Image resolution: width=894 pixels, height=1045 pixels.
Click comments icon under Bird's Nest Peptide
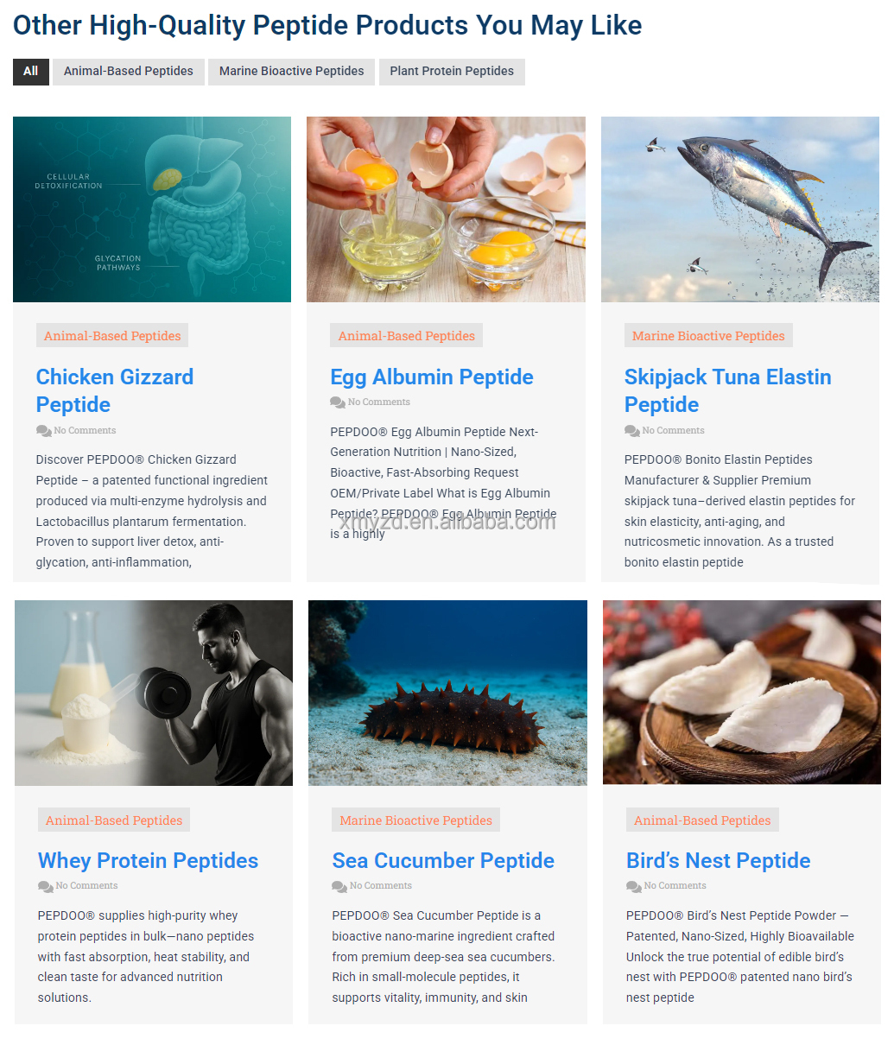click(x=634, y=886)
